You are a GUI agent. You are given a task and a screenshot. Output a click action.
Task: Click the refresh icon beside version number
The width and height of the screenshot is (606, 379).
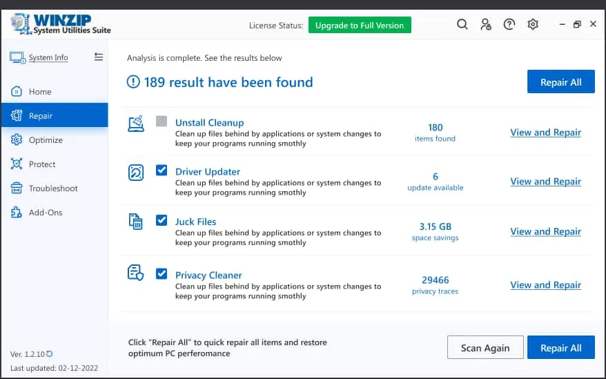pos(50,353)
